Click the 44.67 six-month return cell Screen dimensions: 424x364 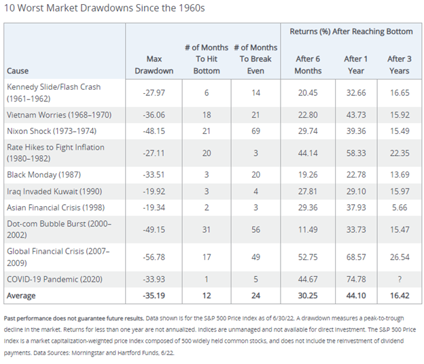click(x=308, y=279)
